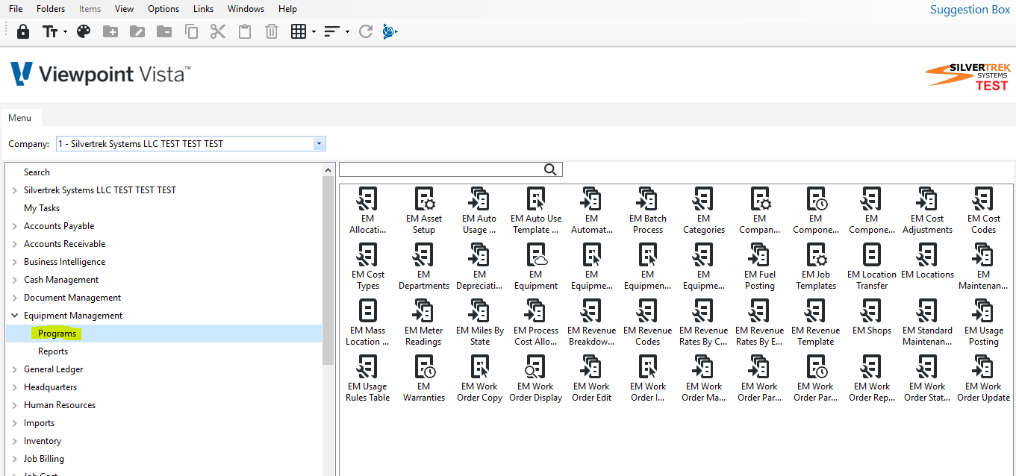The image size is (1016, 476).
Task: Open EM Work Order Edit program
Action: [592, 378]
